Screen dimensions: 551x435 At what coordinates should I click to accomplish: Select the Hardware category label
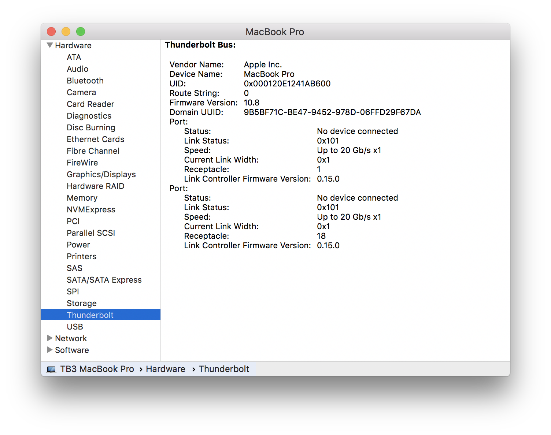[73, 45]
